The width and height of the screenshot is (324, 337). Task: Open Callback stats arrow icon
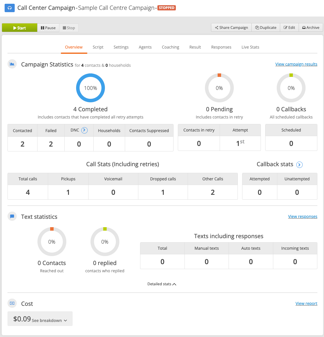299,165
